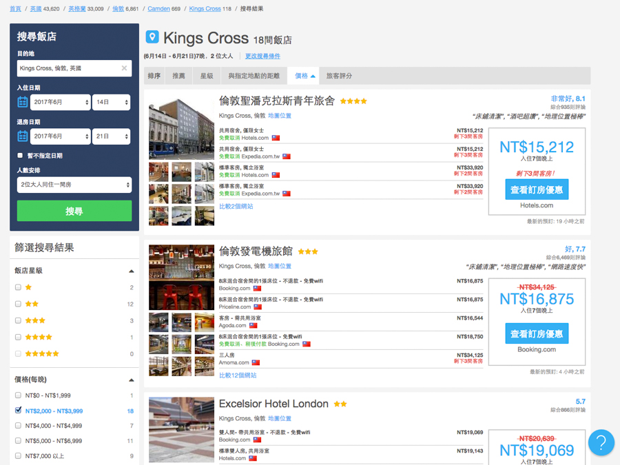Check the two-star hotel filter checkbox
The height and width of the screenshot is (465, 620).
[18, 304]
